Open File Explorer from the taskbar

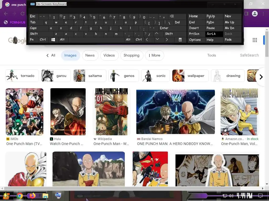(x=45, y=196)
